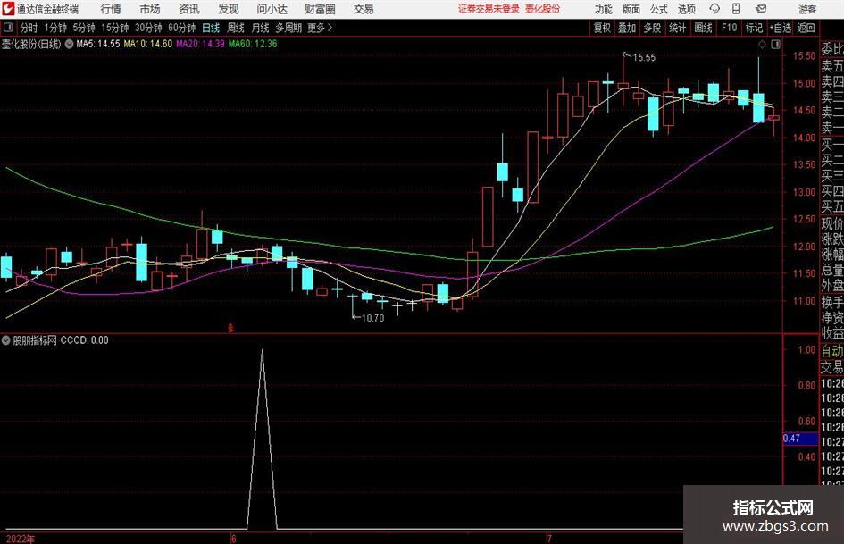Click the MA5: 14.55 label
Screen dimensions: 844x544
[x=98, y=44]
